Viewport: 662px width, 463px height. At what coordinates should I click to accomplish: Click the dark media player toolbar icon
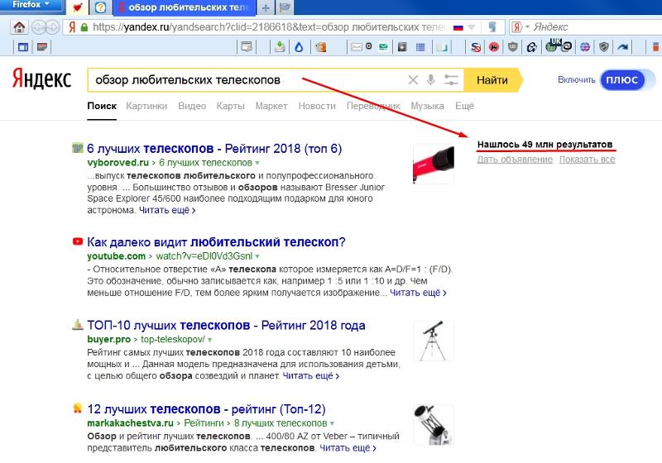click(402, 47)
